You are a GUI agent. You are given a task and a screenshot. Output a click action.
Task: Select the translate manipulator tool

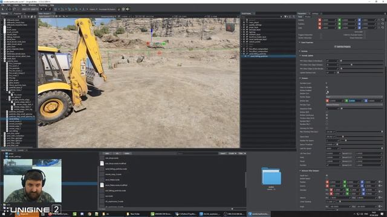pyautogui.click(x=10, y=9)
